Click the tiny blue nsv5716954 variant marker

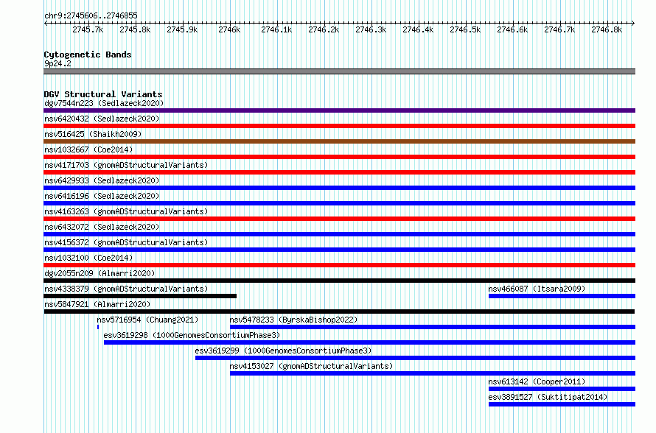tap(98, 327)
